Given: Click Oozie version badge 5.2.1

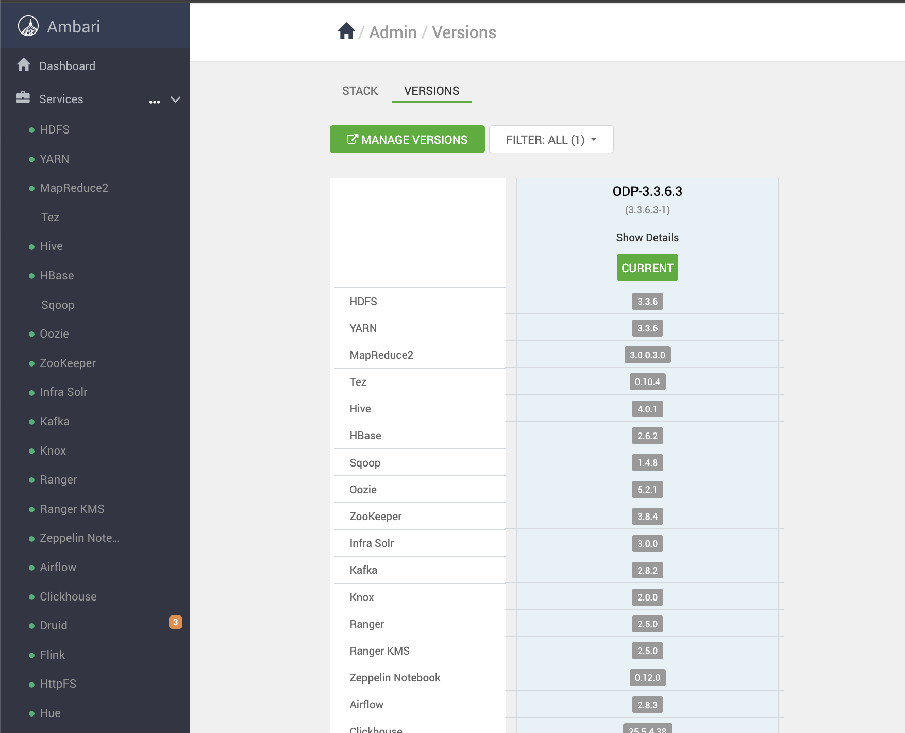Looking at the screenshot, I should tap(647, 489).
